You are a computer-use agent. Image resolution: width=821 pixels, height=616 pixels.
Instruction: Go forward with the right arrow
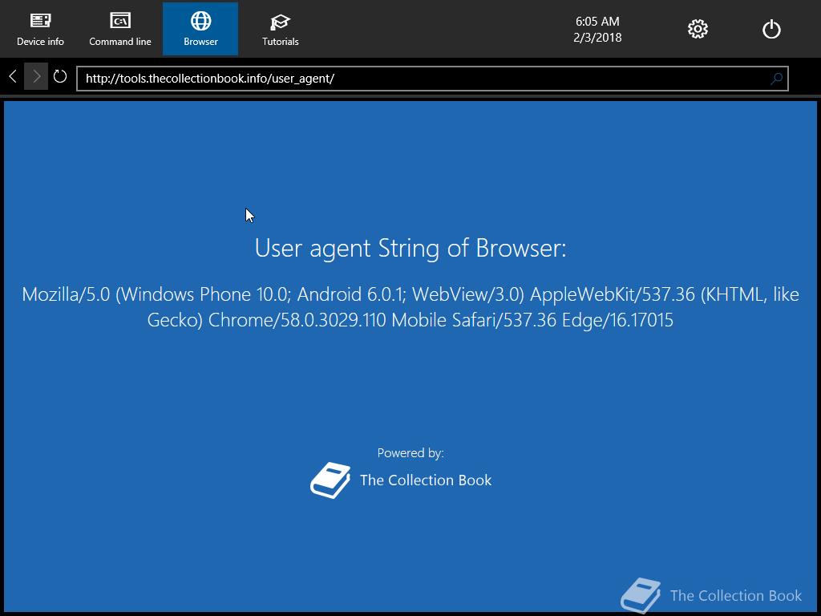[36, 76]
